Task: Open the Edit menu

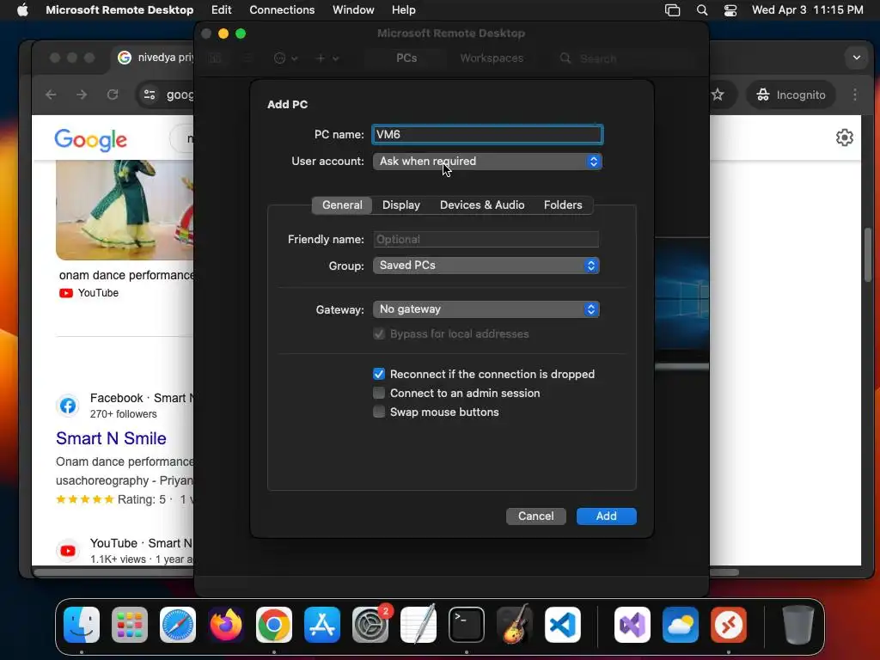Action: point(221,9)
